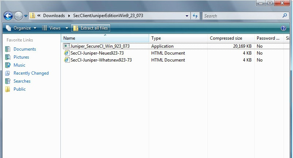The height and width of the screenshot is (158, 293).
Task: Click into the Search field
Action: [242, 16]
